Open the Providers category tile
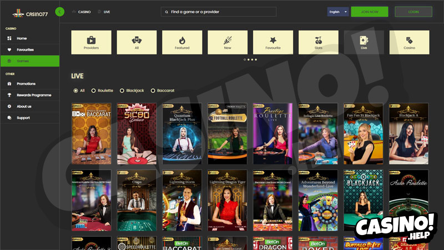This screenshot has height=250, width=444. [91, 42]
